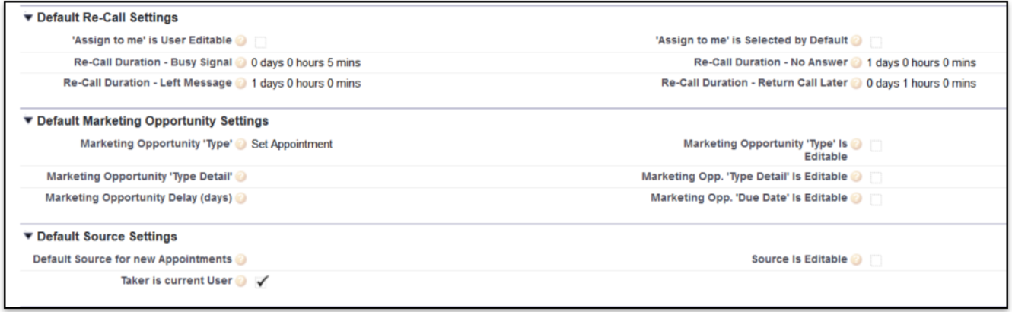Uncheck the Taker is current User checkbox

coord(263,281)
